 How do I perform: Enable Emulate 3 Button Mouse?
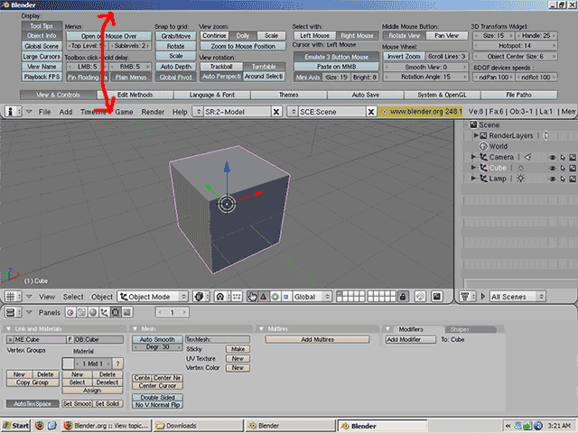click(336, 57)
